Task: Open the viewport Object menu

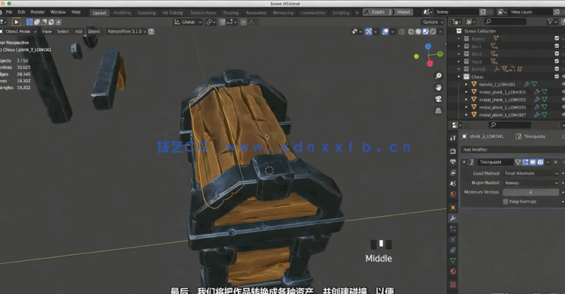Action: pyautogui.click(x=94, y=31)
